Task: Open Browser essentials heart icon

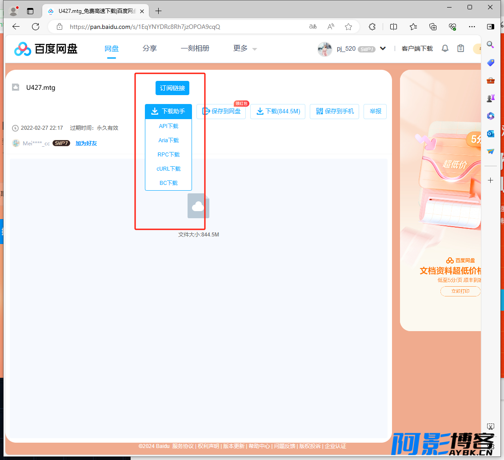Action: 452,27
